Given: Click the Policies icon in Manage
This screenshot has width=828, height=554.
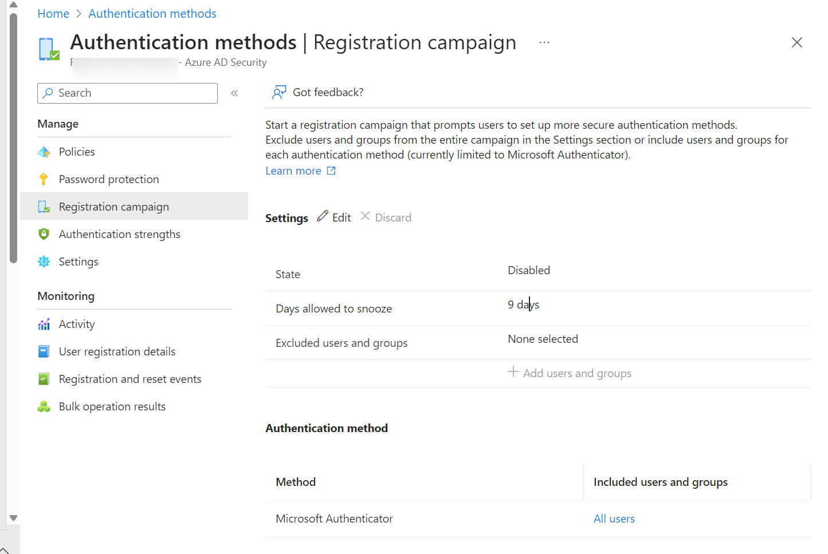Looking at the screenshot, I should (x=44, y=152).
